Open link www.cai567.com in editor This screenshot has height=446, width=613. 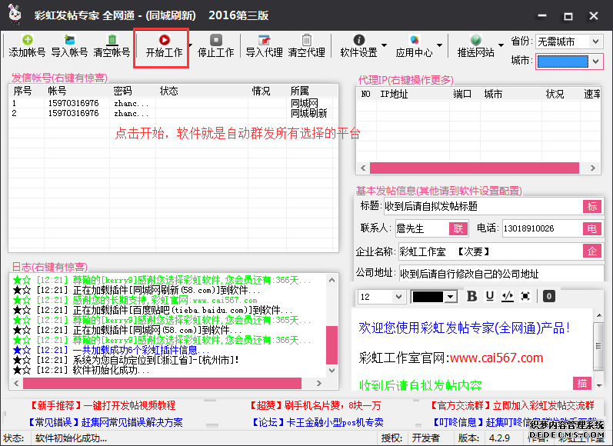click(496, 358)
